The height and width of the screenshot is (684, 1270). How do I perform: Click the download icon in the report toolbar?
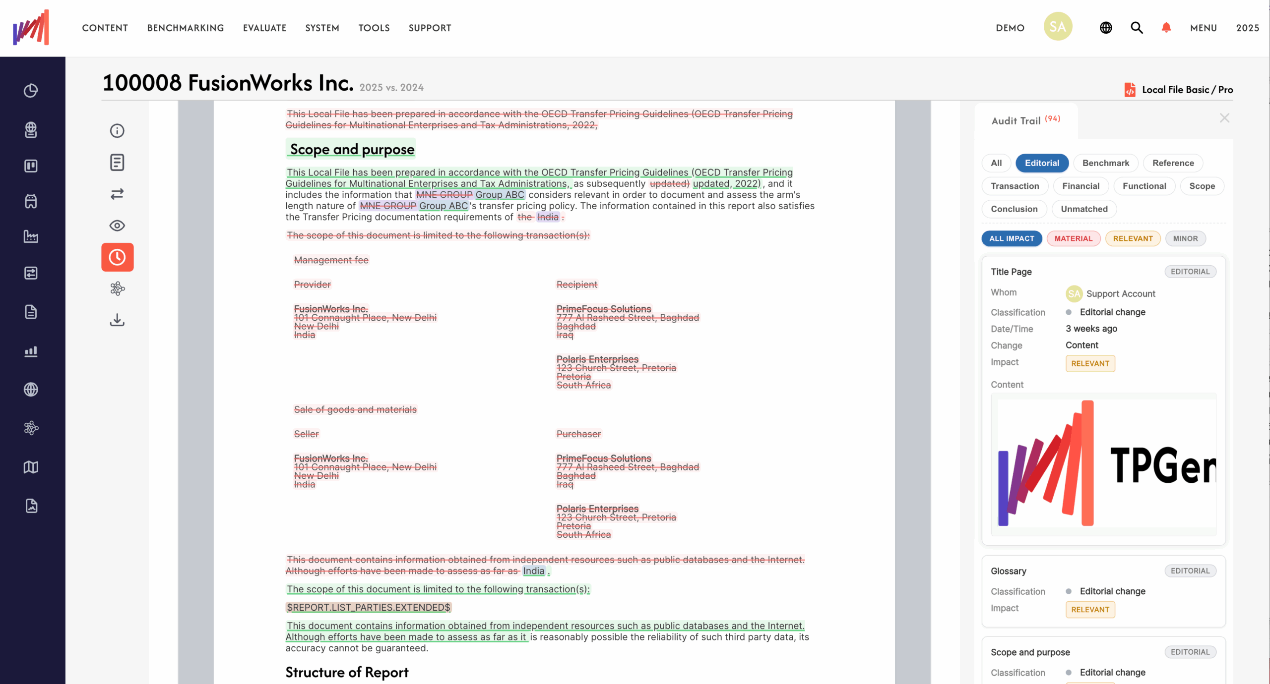tap(117, 320)
